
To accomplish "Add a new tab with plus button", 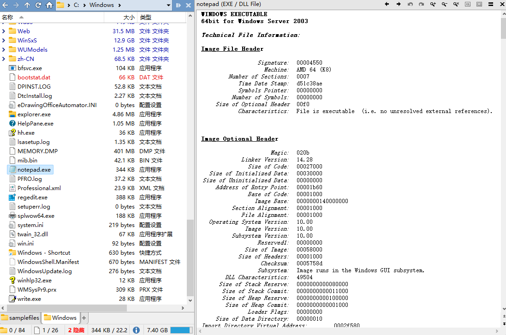I will point(84,318).
